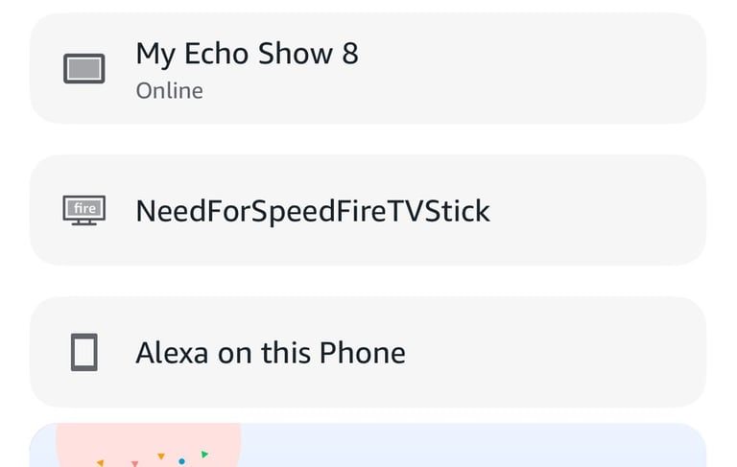Click the Online status text
The image size is (737, 467).
click(x=169, y=91)
